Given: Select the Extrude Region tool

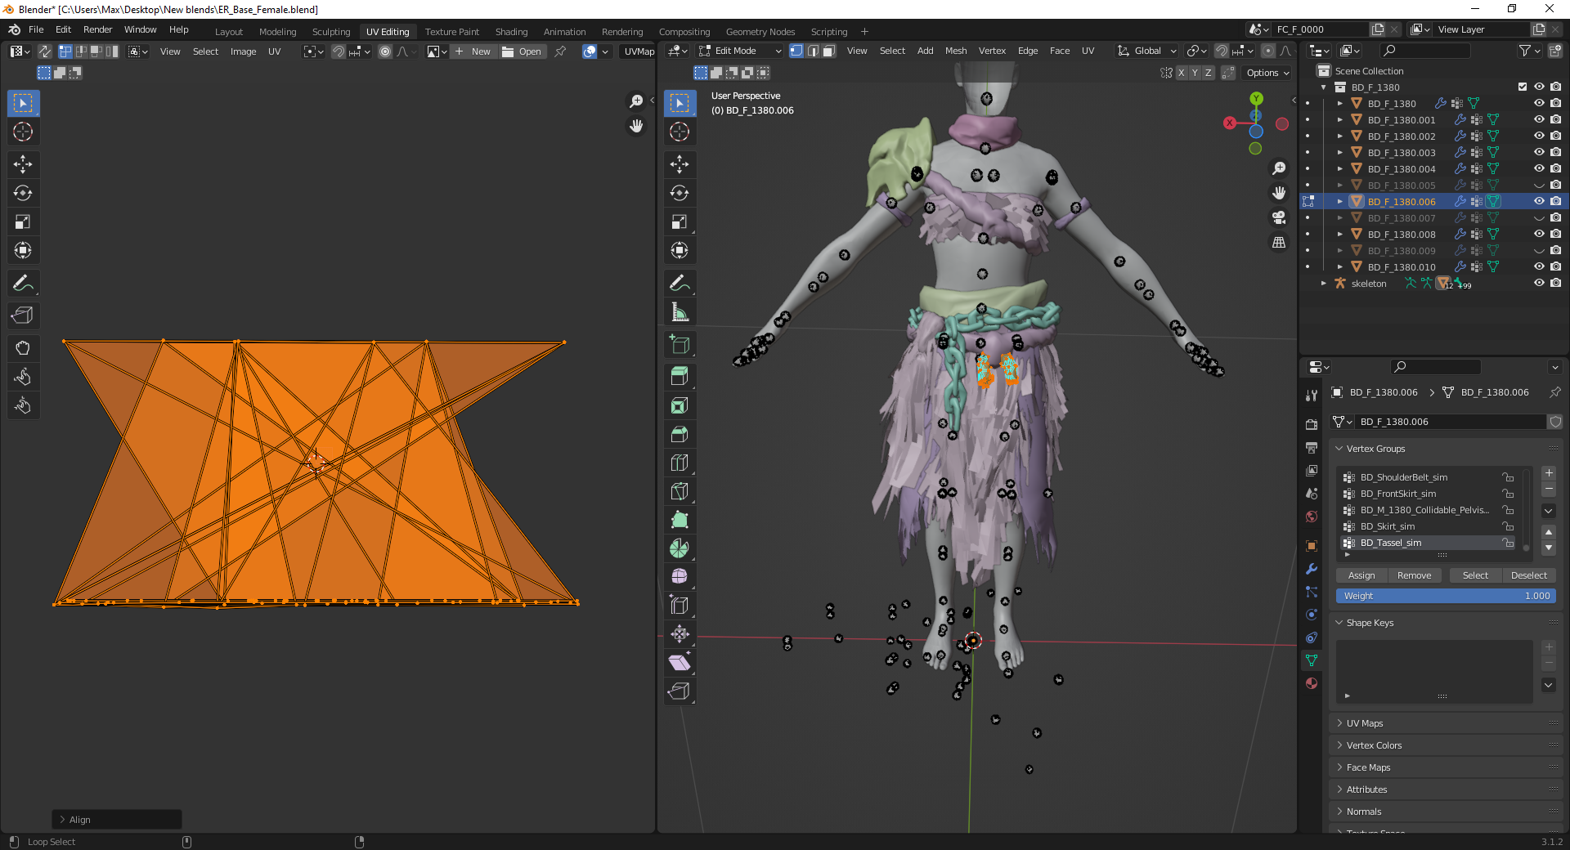Looking at the screenshot, I should coord(680,377).
